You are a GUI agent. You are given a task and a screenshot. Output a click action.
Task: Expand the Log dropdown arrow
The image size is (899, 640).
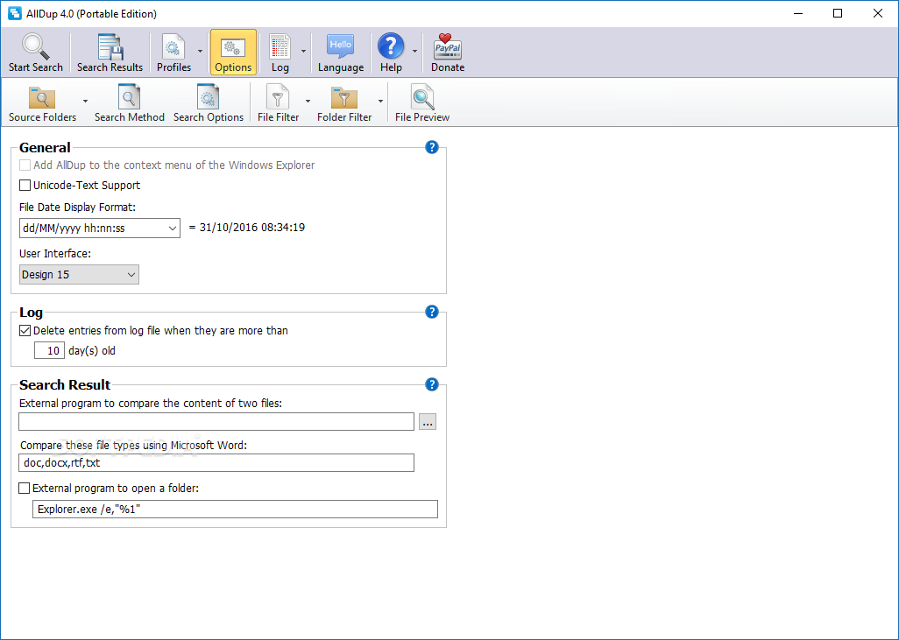[303, 52]
